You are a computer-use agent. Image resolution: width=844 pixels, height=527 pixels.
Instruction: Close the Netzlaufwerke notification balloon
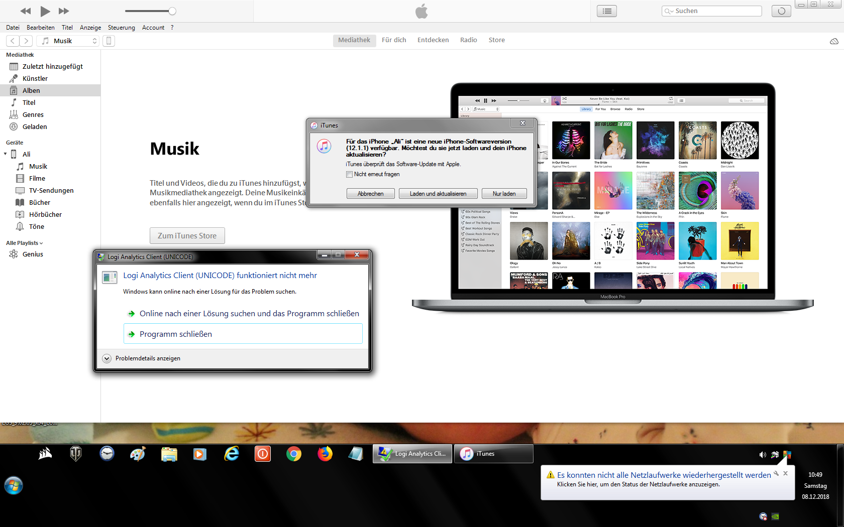coord(785,473)
